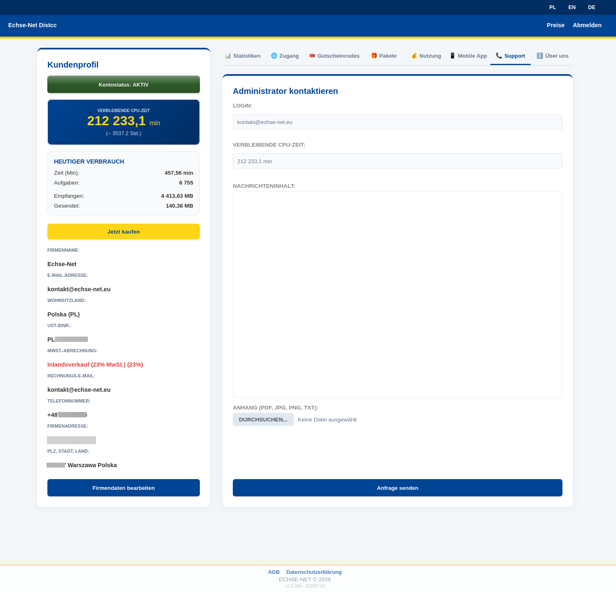Screen dimensions: 616x592
Task: Click the '457,56 min' usage value
Action: [179, 173]
